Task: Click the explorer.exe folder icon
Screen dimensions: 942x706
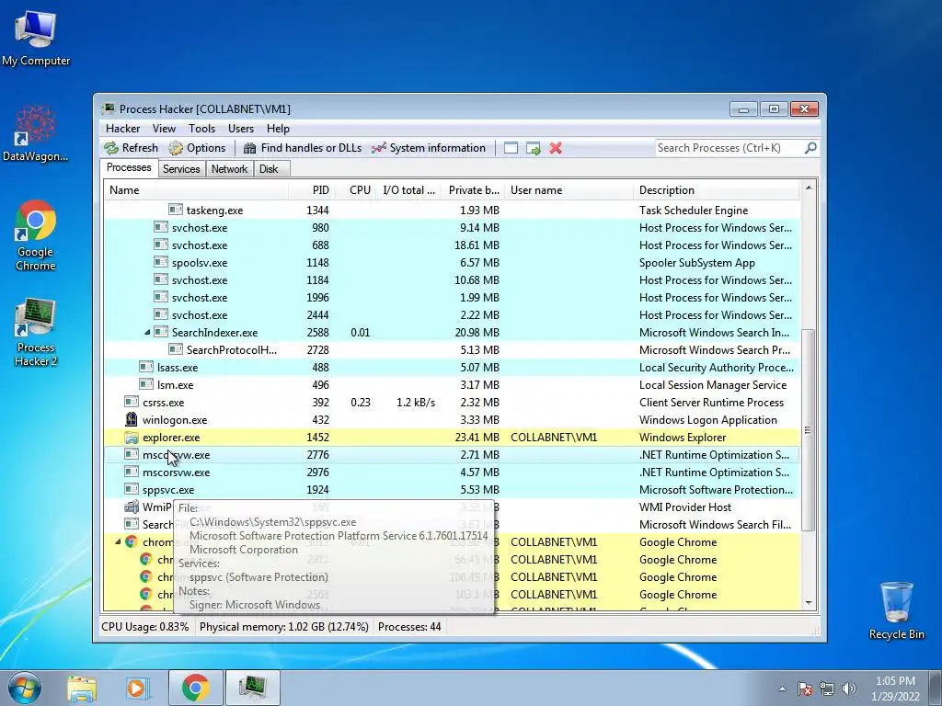Action: pyautogui.click(x=132, y=437)
